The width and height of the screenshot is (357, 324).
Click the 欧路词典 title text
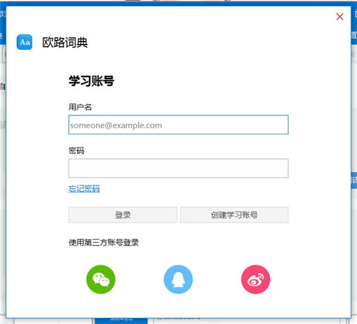pos(65,42)
